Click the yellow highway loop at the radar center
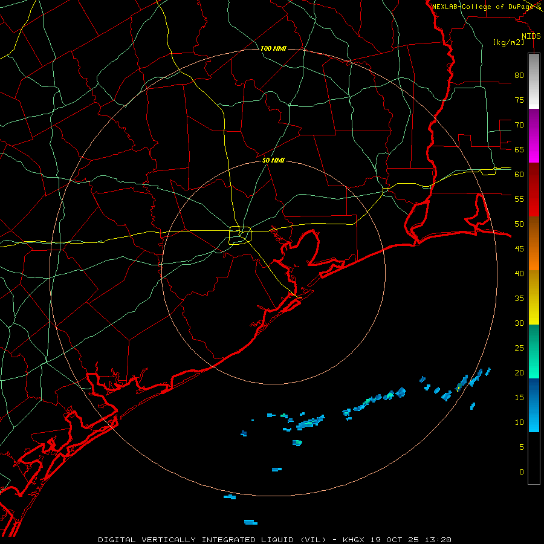Image resolution: width=544 pixels, height=544 pixels. [240, 235]
